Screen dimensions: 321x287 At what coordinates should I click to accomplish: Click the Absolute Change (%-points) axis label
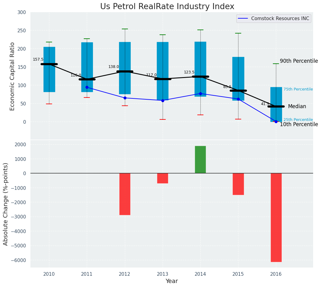[x=6, y=204]
